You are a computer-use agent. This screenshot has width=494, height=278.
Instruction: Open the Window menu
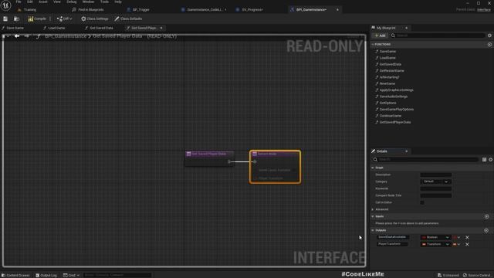coord(88,2)
